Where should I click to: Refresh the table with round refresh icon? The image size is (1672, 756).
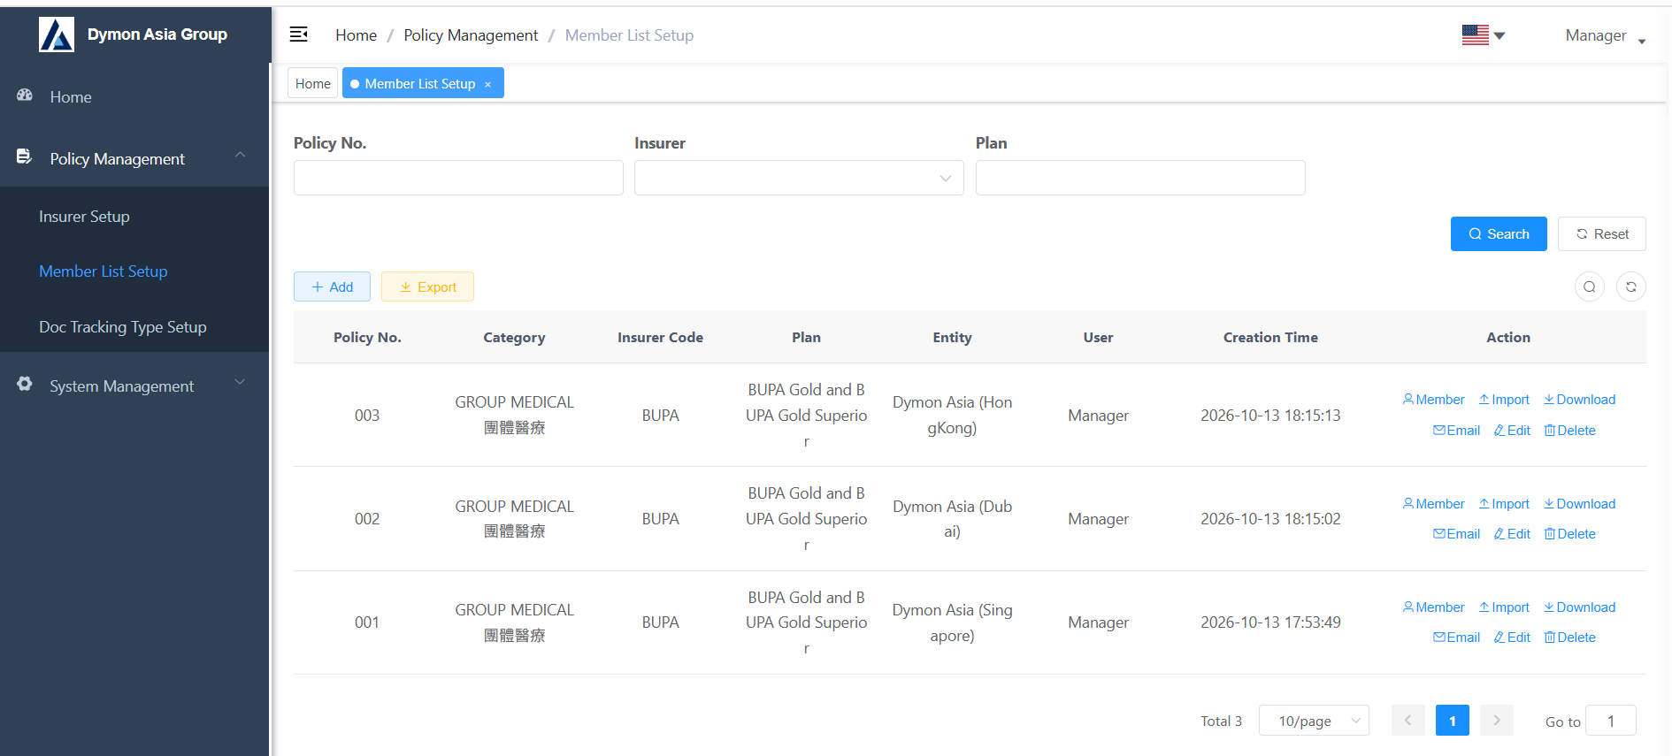[1631, 286]
